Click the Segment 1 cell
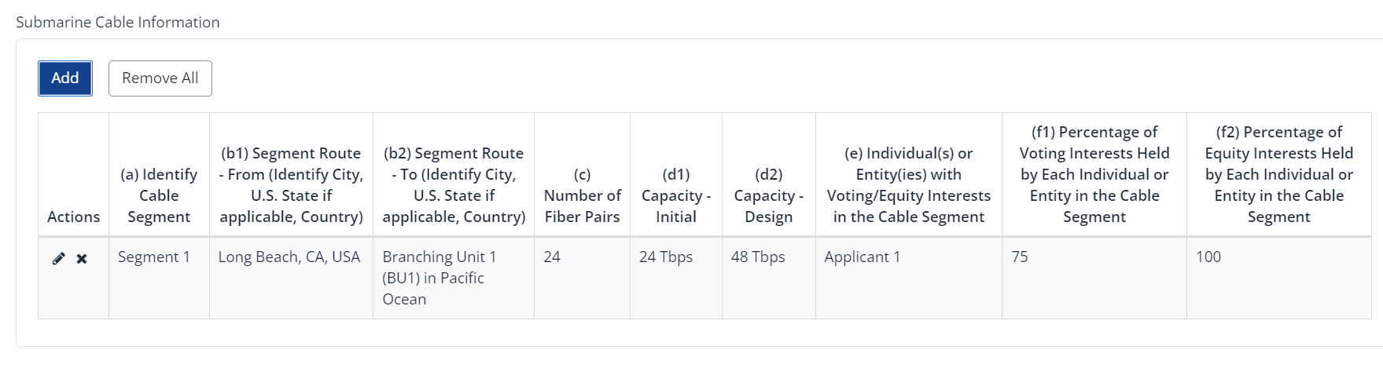1383x368 pixels. click(154, 257)
